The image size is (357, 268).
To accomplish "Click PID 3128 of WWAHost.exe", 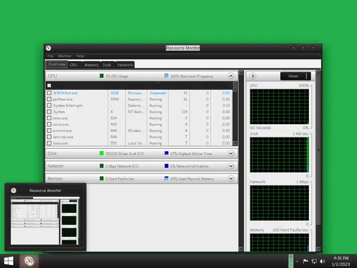I will coord(114,93).
